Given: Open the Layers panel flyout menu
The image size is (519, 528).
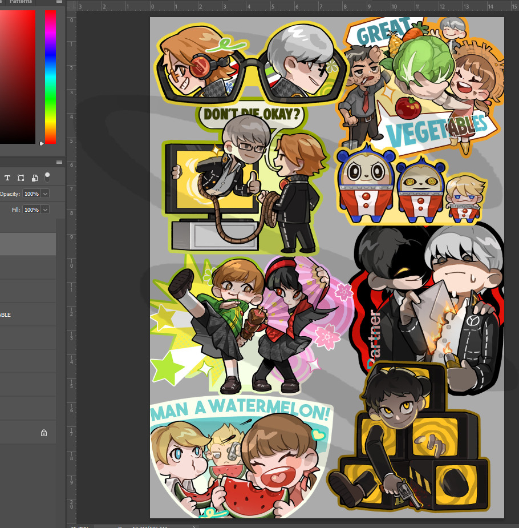Looking at the screenshot, I should pos(59,162).
